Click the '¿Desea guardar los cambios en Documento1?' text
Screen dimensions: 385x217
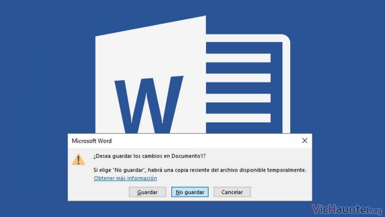pos(150,156)
